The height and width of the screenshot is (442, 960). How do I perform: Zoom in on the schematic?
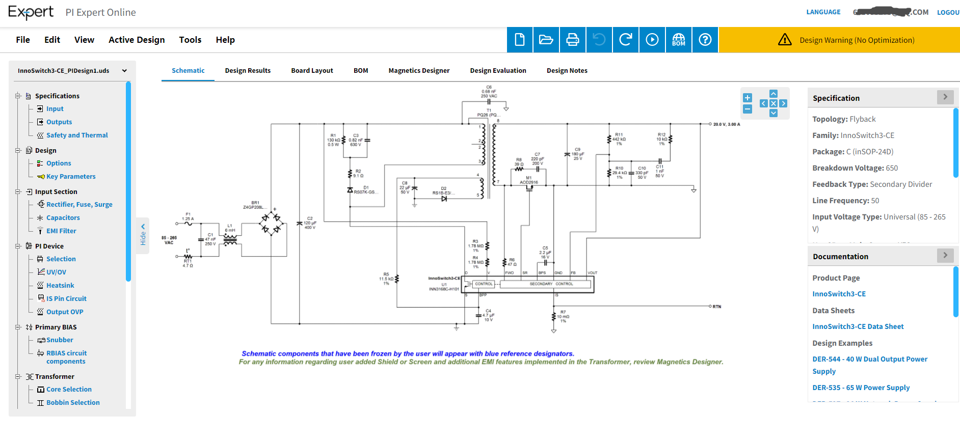[x=748, y=98]
